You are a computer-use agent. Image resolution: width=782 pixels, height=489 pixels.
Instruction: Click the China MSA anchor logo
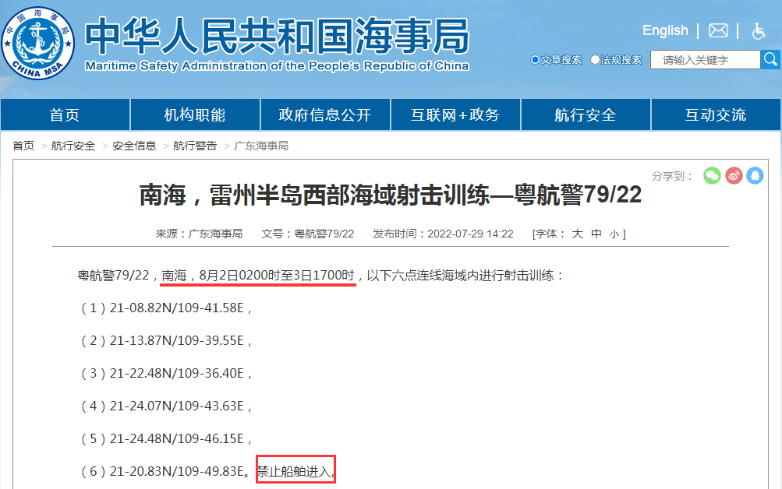[38, 44]
